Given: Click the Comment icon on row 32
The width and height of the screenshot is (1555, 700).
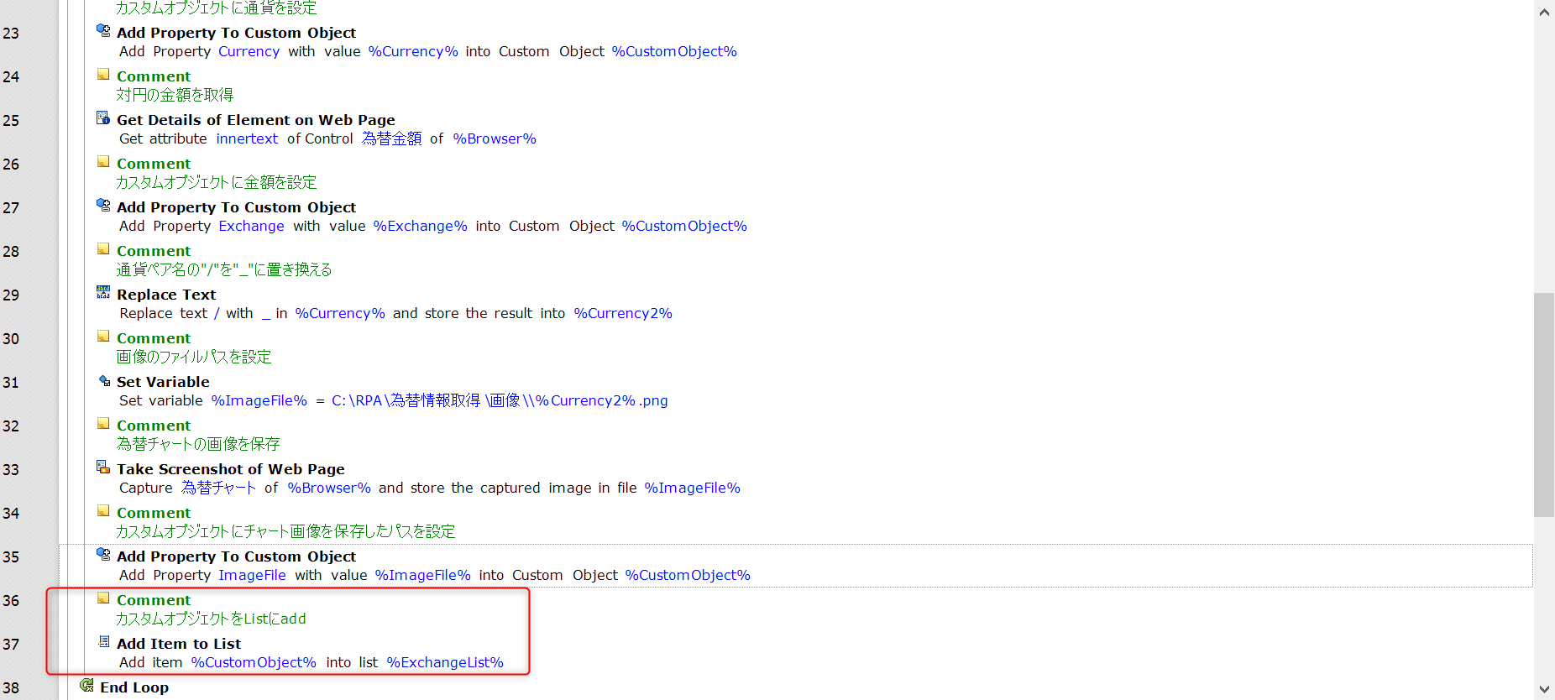Looking at the screenshot, I should (103, 424).
